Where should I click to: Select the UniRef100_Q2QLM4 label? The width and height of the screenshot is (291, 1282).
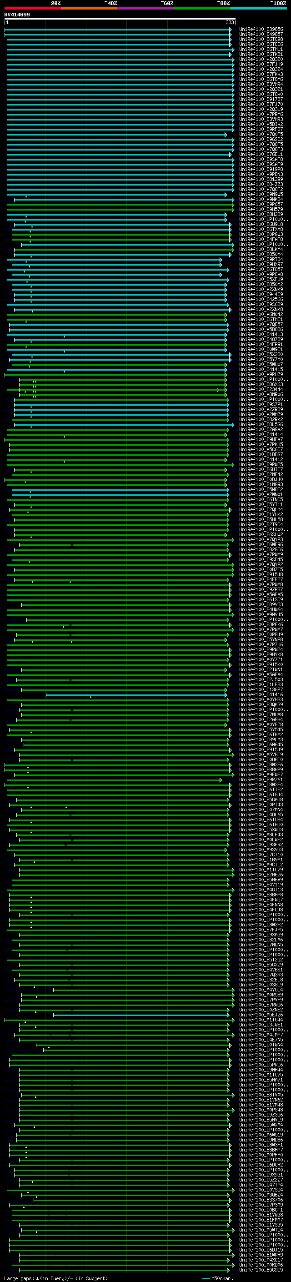(261, 510)
